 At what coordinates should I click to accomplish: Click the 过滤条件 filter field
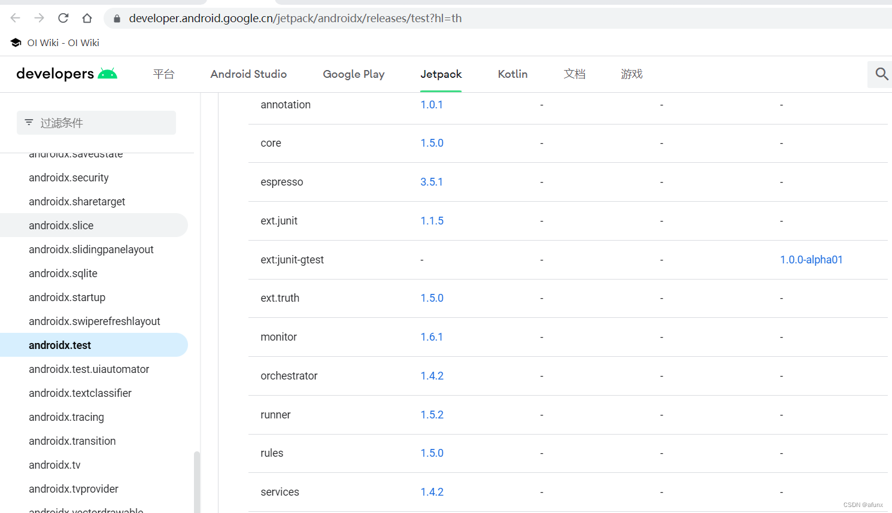pos(96,123)
